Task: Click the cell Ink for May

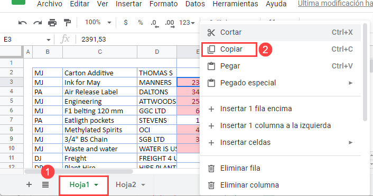Action: 100,82
